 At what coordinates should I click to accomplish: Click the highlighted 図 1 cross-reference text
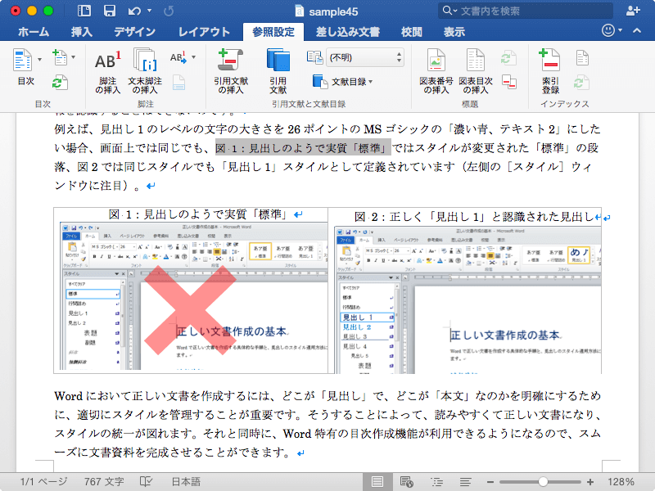(x=303, y=148)
